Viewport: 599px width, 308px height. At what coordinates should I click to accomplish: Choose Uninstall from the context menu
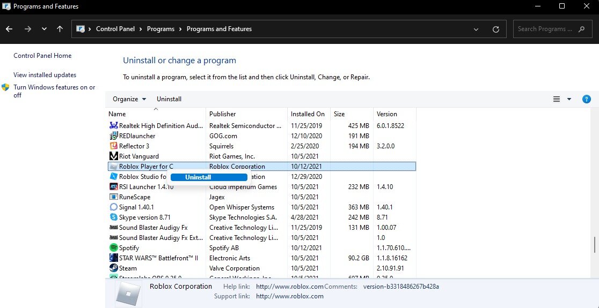pyautogui.click(x=198, y=177)
